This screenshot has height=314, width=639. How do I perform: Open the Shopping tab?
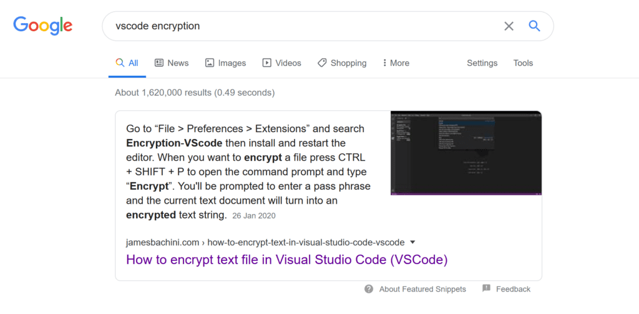pos(342,63)
